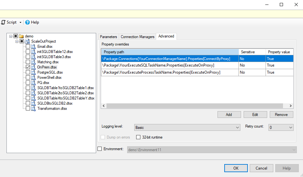
Task: Confirm with the OK button
Action: pyautogui.click(x=236, y=168)
